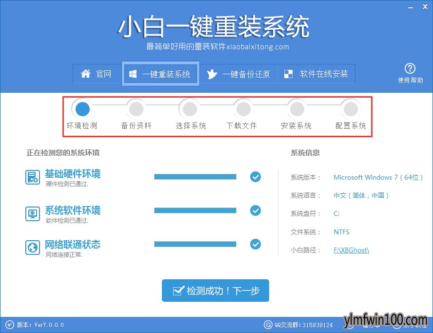This screenshot has width=433, height=333.
Task: Open the 官网 home tab
Action: click(x=97, y=74)
